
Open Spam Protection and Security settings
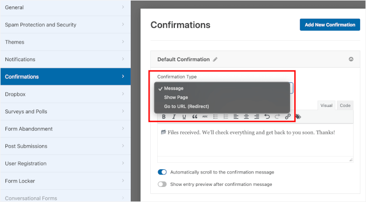click(66, 25)
